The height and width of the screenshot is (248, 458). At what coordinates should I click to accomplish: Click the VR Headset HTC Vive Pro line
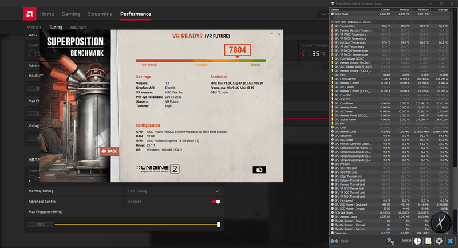pos(160,92)
